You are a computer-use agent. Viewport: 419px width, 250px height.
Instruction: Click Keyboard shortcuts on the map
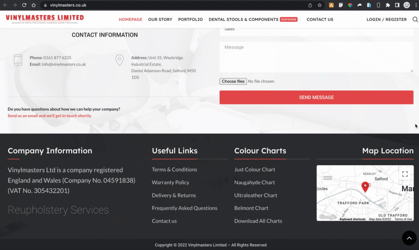pos(352,219)
